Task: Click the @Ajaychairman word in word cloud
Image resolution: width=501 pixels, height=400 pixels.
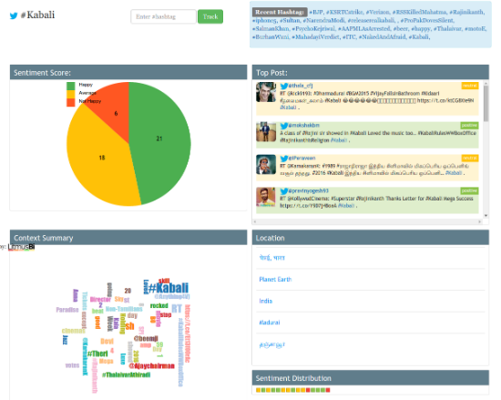Action: coord(151,365)
